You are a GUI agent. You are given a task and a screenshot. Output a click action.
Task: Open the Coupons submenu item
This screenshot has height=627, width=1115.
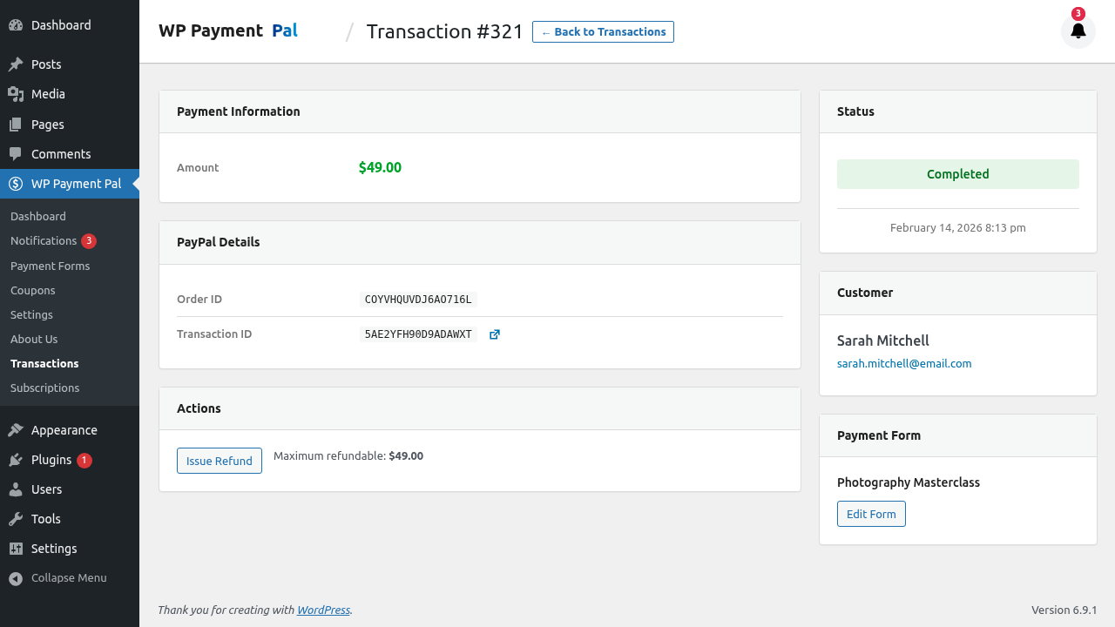click(32, 290)
